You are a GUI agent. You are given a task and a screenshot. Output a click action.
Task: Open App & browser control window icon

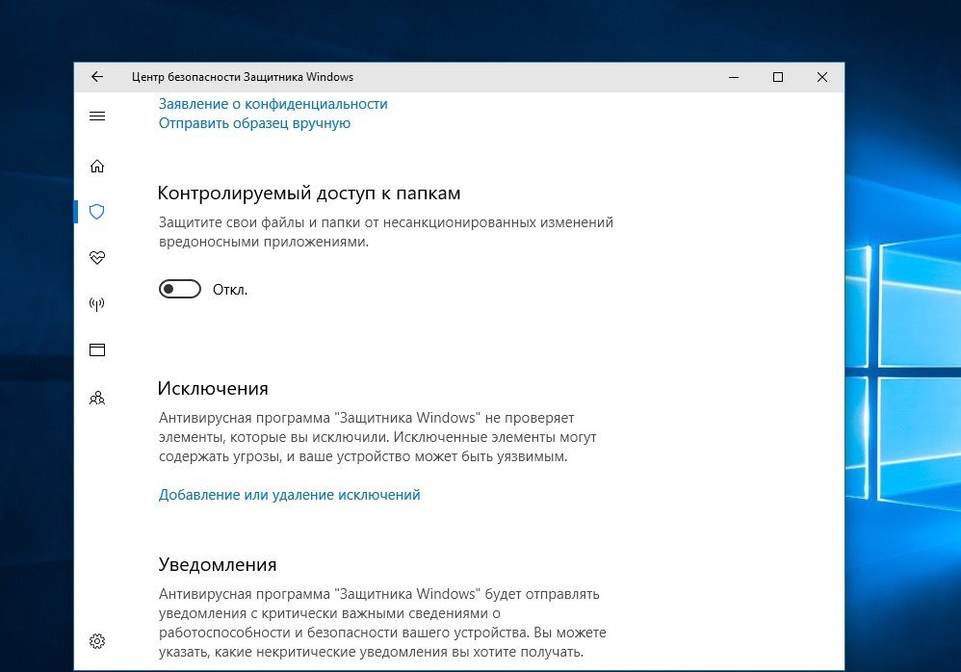(x=97, y=349)
